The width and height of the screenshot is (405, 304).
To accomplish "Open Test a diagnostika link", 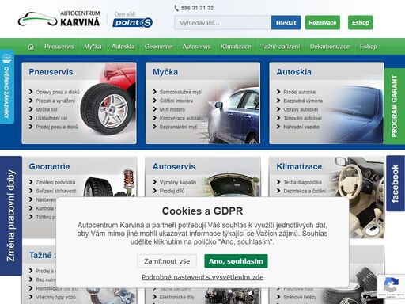I will [x=302, y=182].
